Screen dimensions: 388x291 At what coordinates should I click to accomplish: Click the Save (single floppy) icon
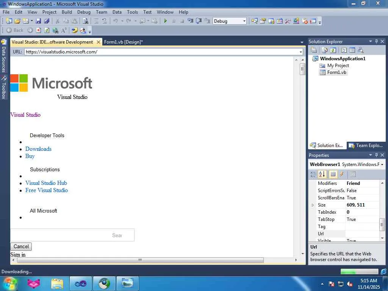[x=38, y=21]
